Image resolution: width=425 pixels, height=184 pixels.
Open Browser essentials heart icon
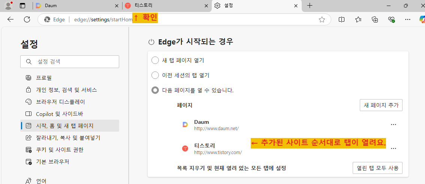[391, 19]
